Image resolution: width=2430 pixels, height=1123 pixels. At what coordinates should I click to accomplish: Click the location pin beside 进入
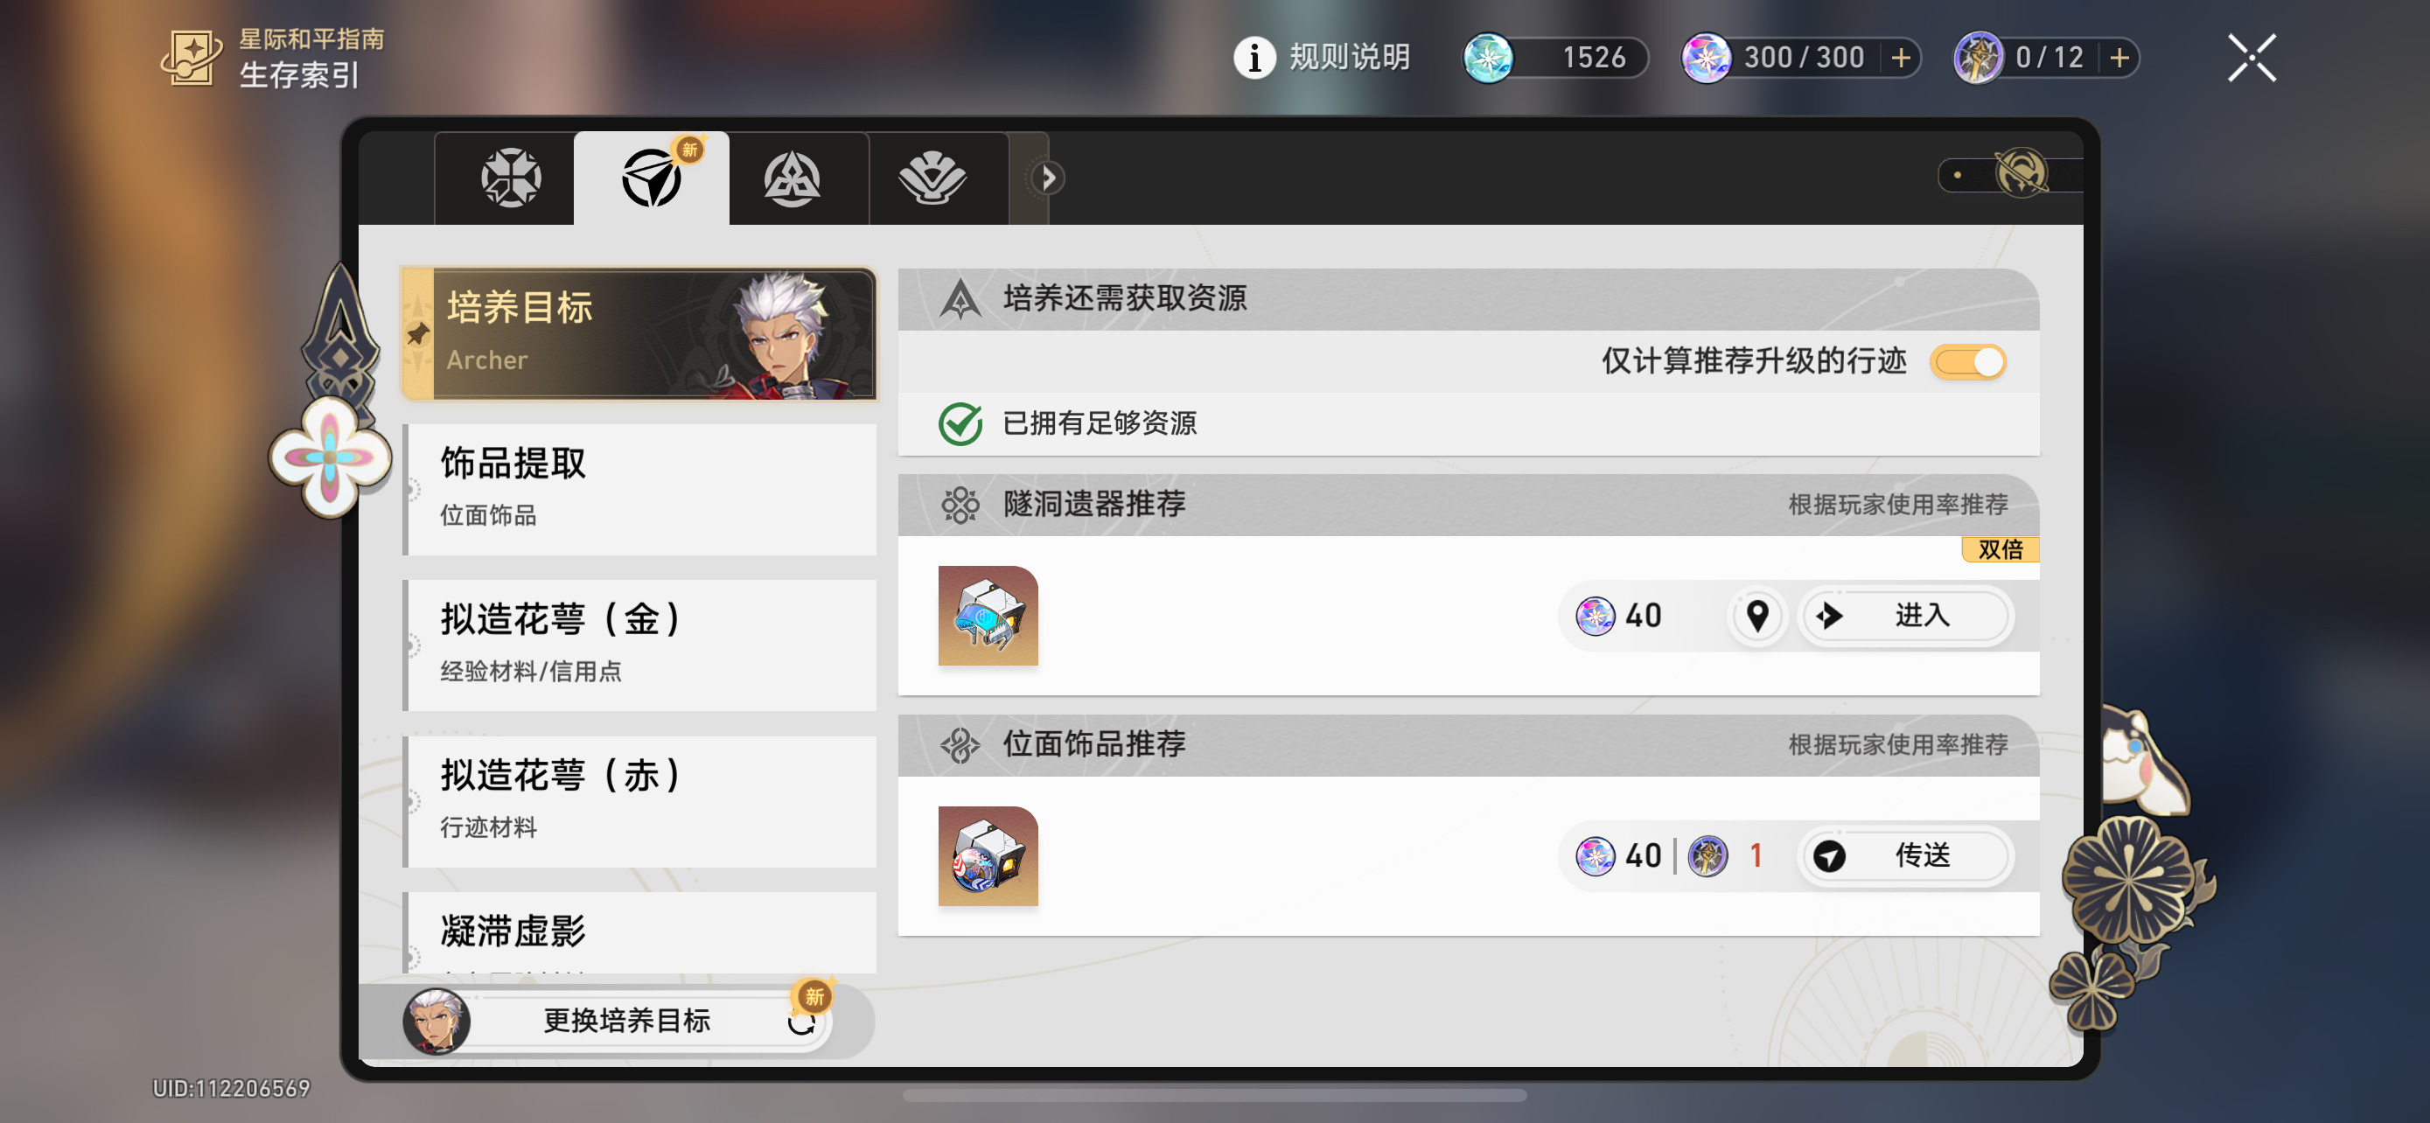1756,616
